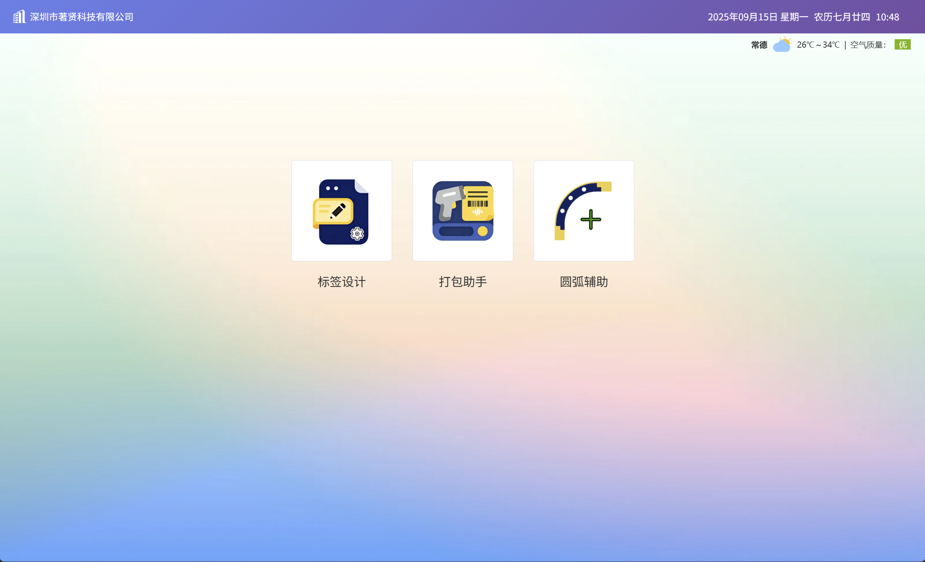Open the 打包助手 barcode scanner icon
This screenshot has width=925, height=562.
(462, 211)
